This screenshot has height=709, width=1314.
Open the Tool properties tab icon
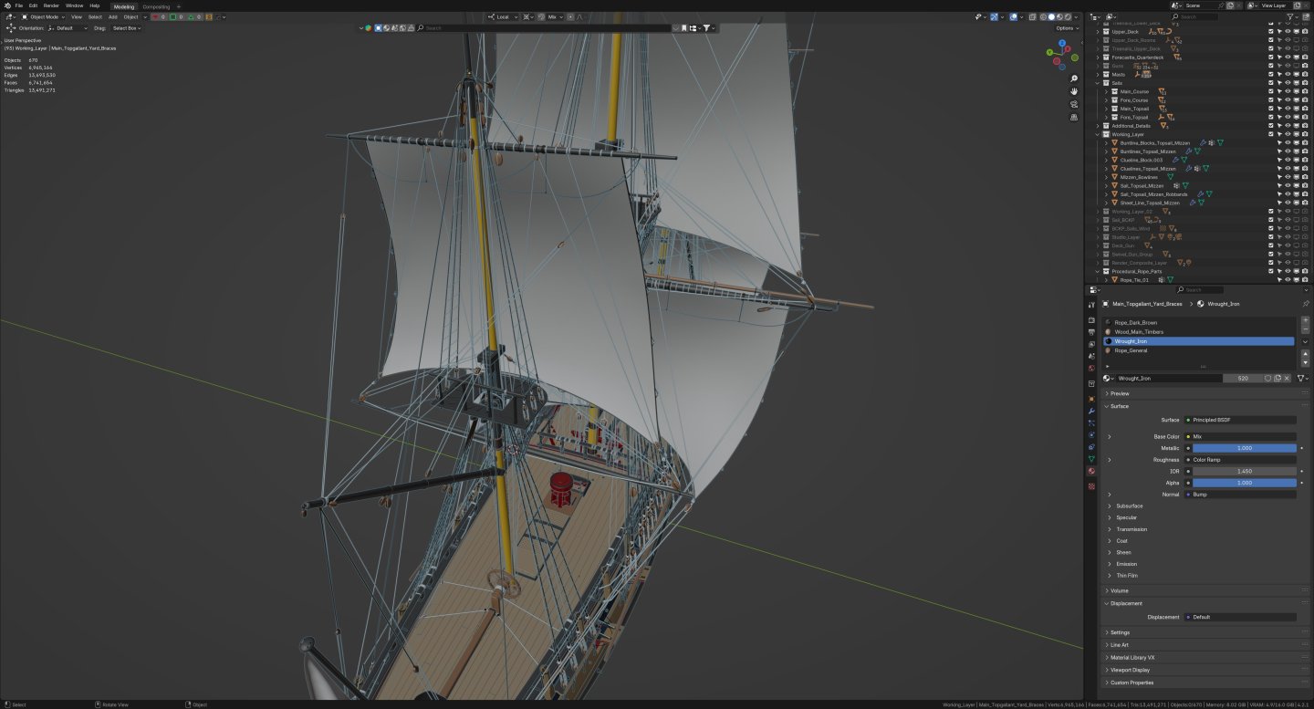[x=1091, y=304]
